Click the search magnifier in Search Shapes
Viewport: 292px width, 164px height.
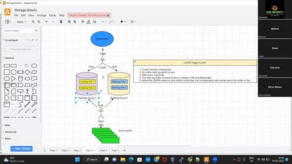pyautogui.click(x=36, y=31)
